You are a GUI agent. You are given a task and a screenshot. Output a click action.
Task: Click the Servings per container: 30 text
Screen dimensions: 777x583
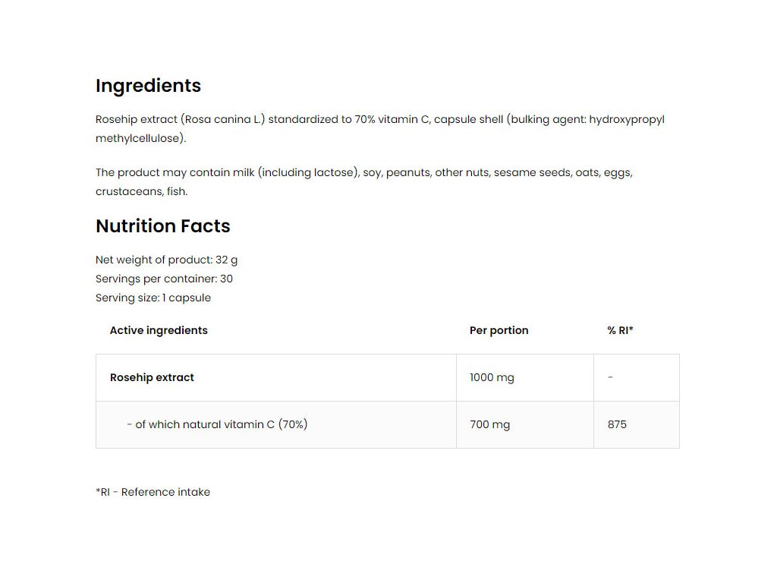(164, 279)
